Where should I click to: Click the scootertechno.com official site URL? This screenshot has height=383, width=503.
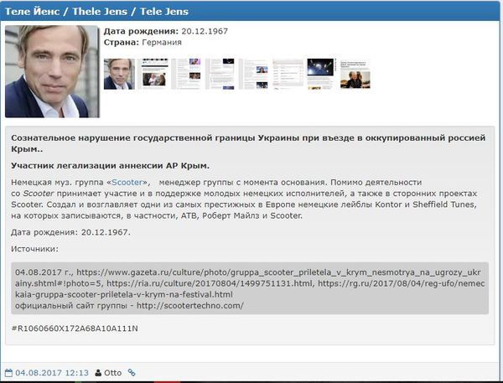tap(190, 305)
